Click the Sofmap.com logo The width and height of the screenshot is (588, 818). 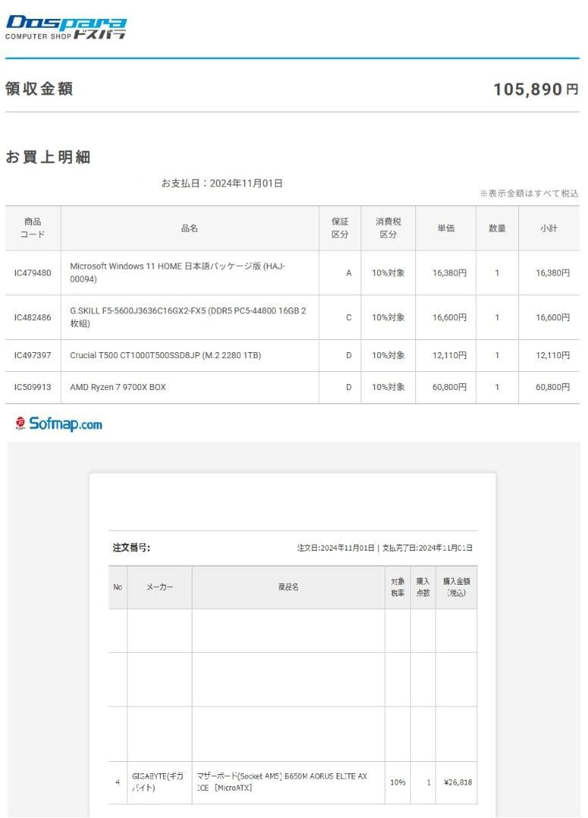coord(58,423)
